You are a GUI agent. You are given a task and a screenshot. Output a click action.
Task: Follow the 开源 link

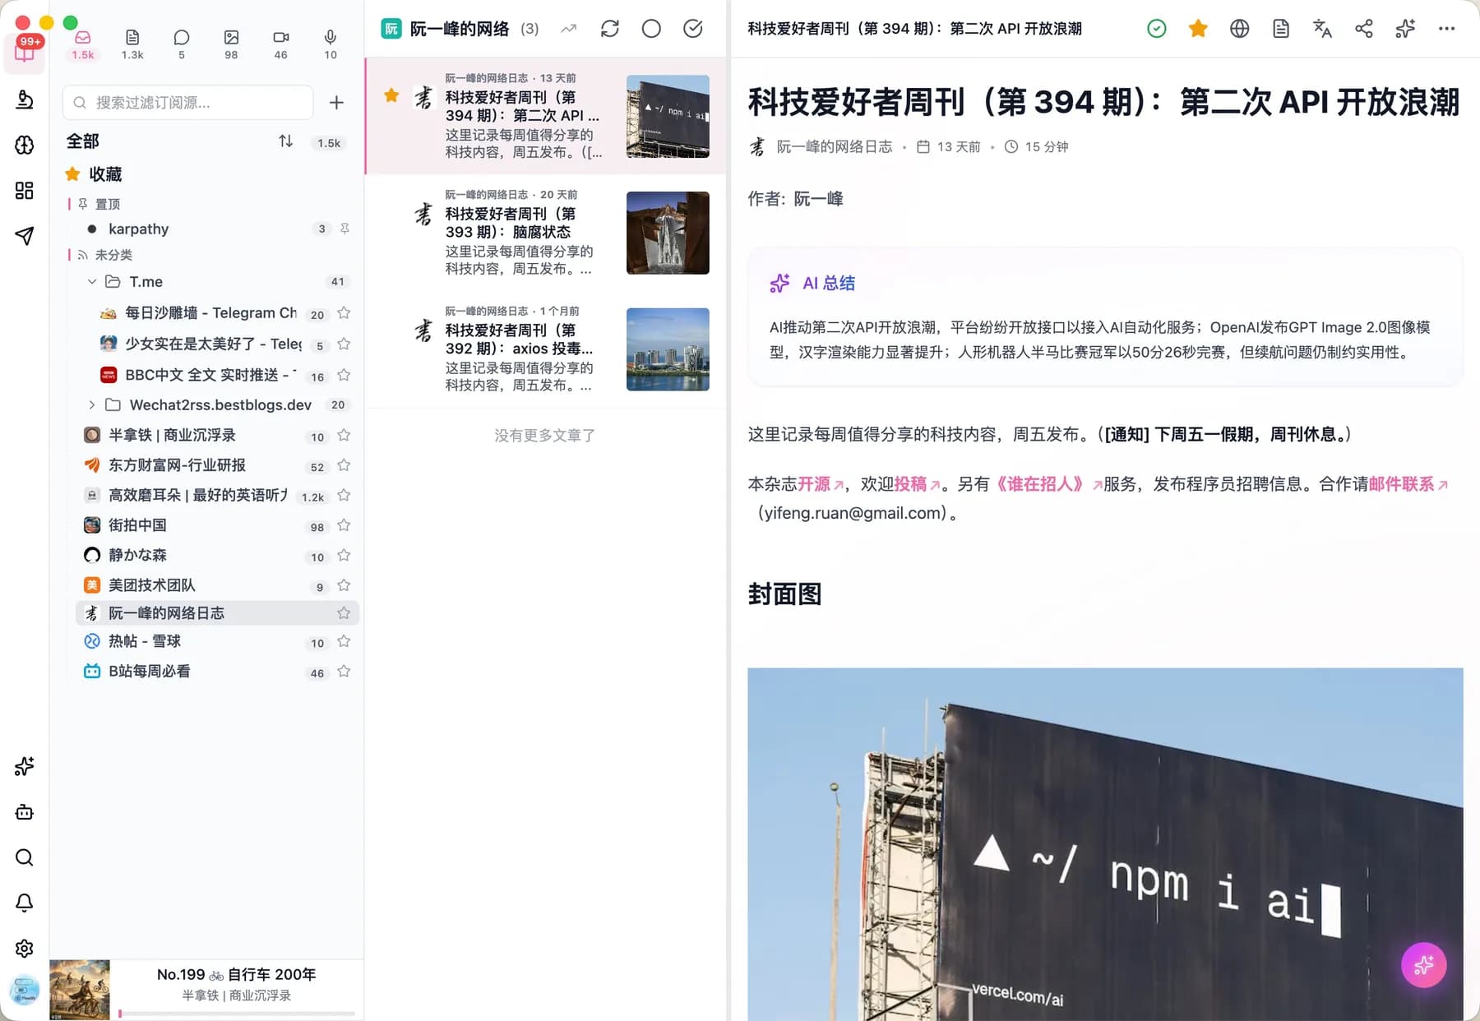click(x=821, y=484)
